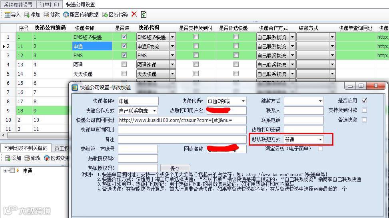Click orange arrow icon beside 申通 tree node
This screenshot has height=218, width=389.
[x=18, y=170]
